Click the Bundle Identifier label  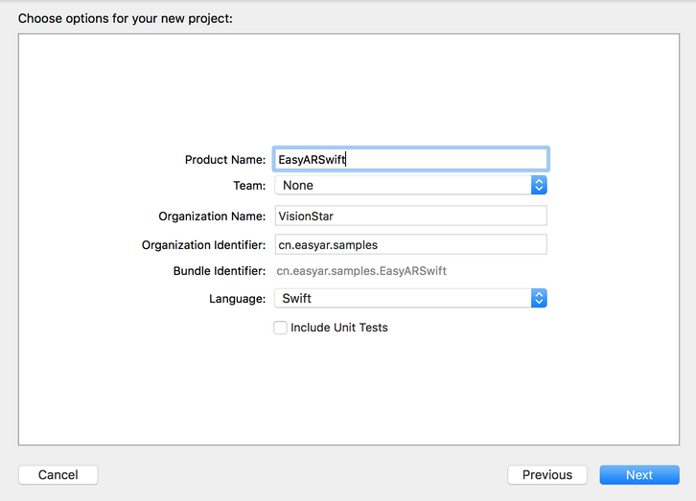219,271
